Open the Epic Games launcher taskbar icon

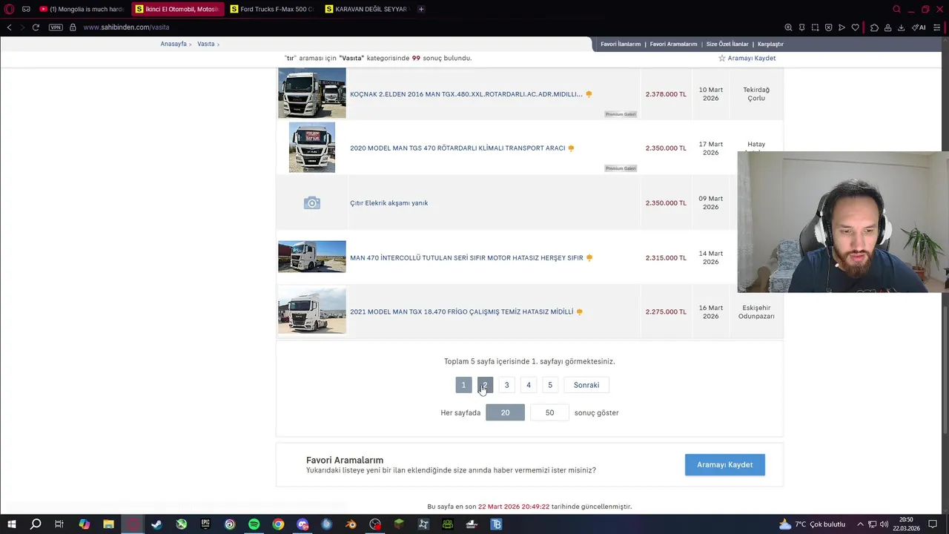coord(205,524)
